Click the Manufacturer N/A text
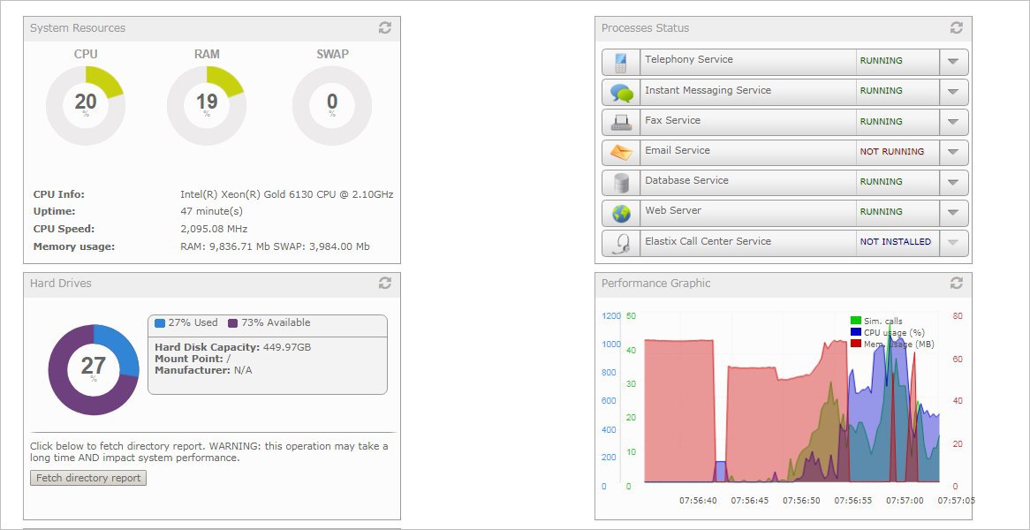1030x530 pixels. click(204, 370)
